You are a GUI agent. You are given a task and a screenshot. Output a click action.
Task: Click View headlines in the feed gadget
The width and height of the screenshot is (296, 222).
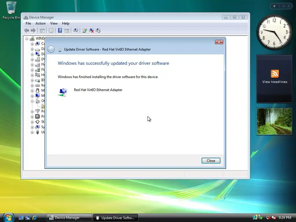[x=275, y=82]
